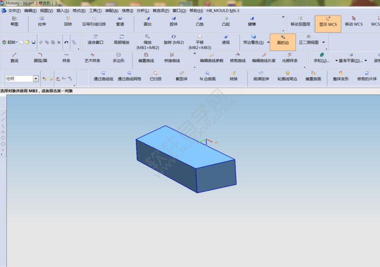Click the 圆台 boss feature icon
380x267 pixels.
click(x=147, y=21)
